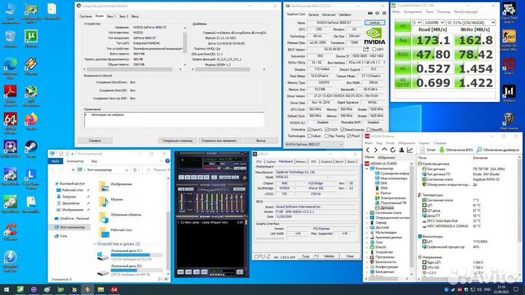Viewport: 525px width, 295px height.
Task: Click the AIDA64 graph toolbar icon
Action: tap(410, 150)
